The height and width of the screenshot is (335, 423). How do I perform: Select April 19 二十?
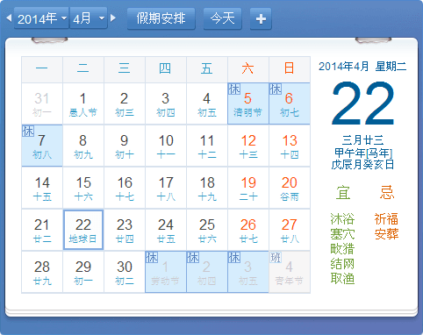(248, 188)
